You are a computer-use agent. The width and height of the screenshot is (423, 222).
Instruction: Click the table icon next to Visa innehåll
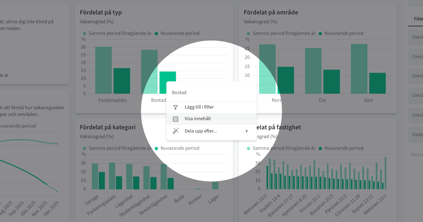175,119
